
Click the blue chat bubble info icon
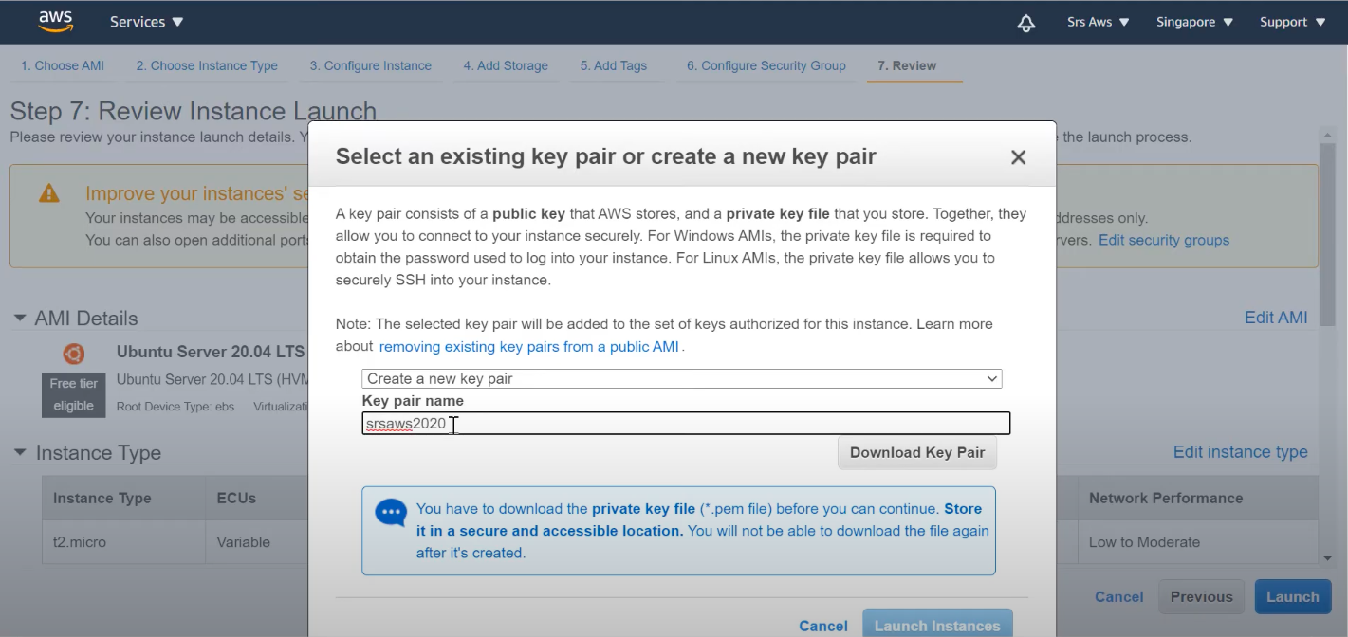(x=391, y=513)
